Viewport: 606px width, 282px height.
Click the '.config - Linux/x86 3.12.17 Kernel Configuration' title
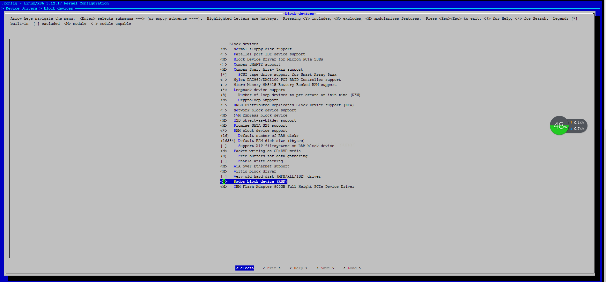pyautogui.click(x=55, y=3)
